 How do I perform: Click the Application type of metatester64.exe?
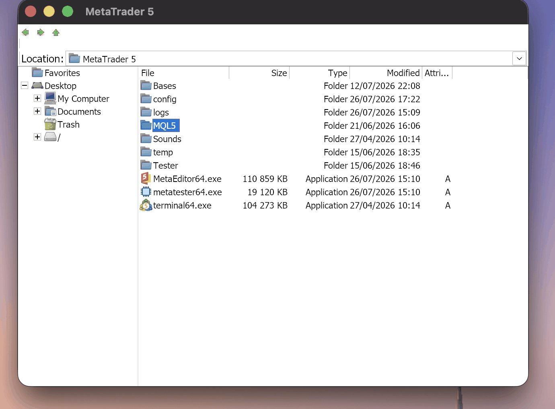[x=327, y=192]
